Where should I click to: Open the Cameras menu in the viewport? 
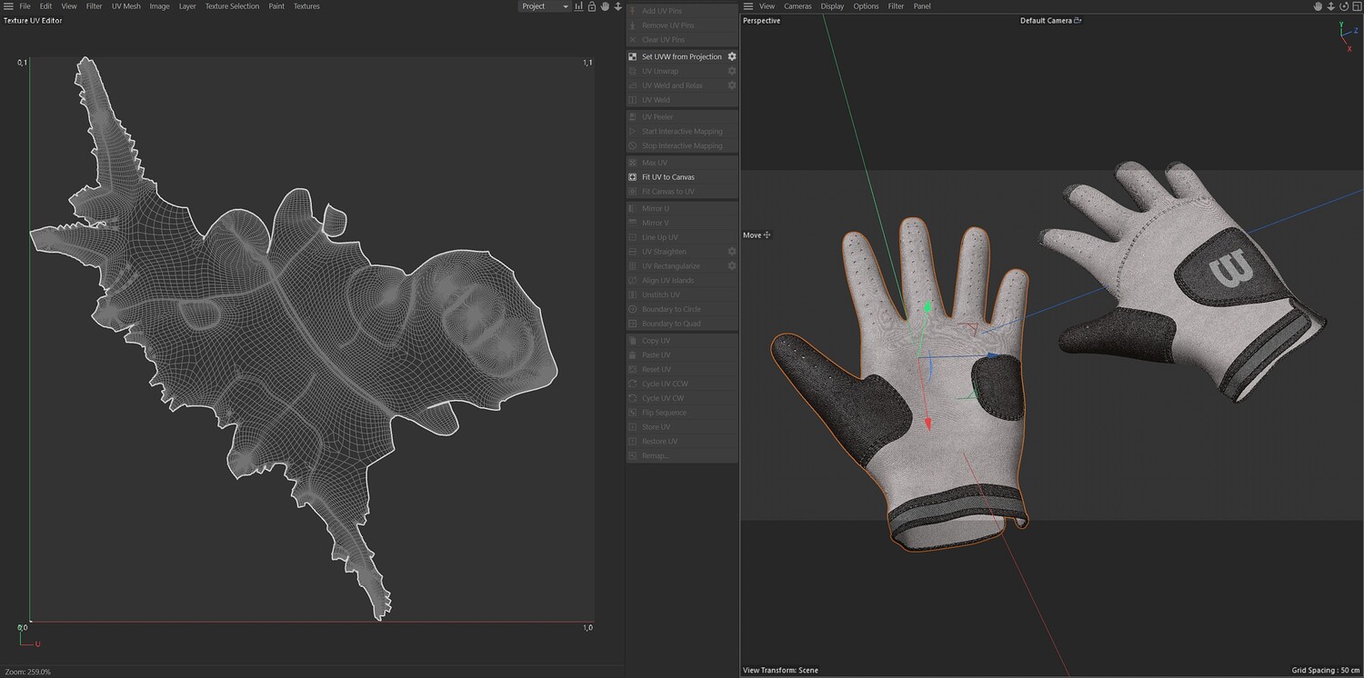coord(797,6)
